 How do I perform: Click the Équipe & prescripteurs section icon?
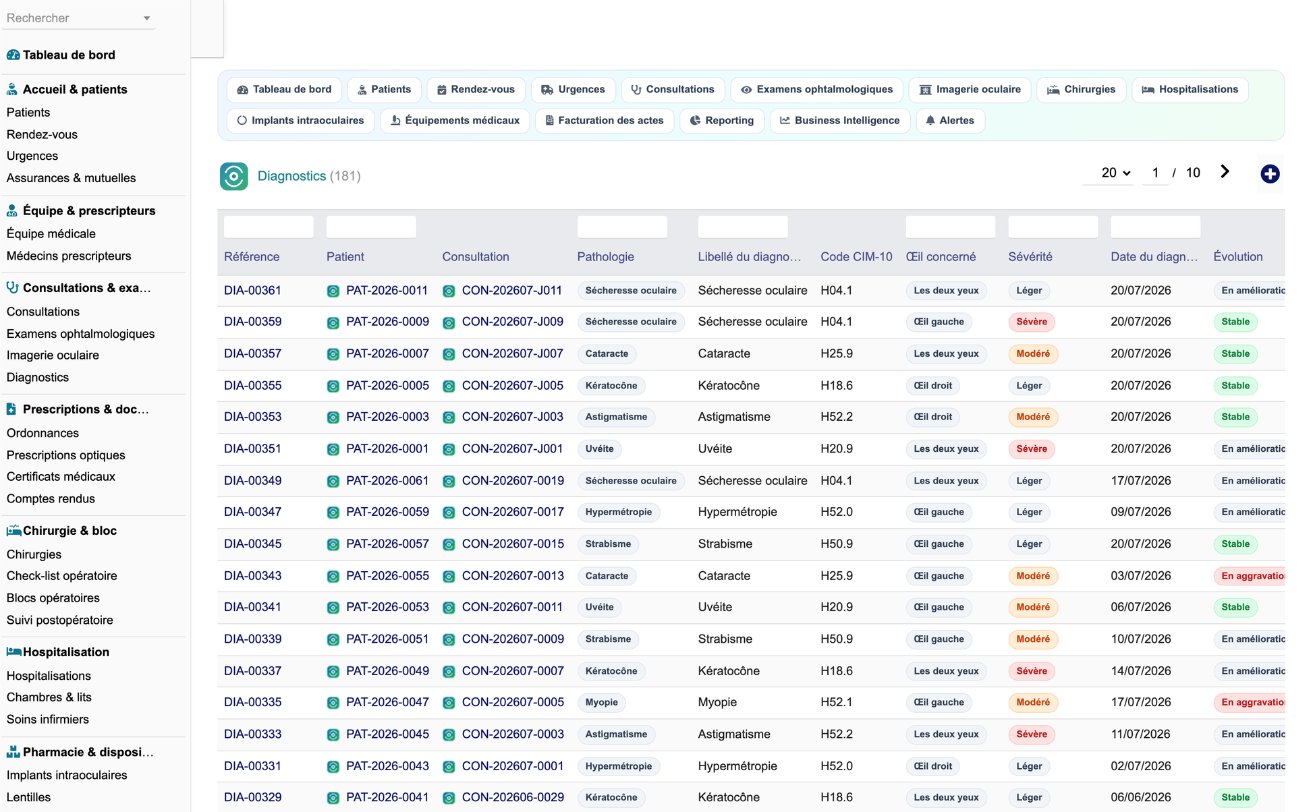12,210
